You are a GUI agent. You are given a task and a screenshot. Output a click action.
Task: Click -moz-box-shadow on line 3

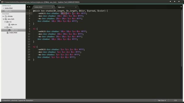coord(46,16)
